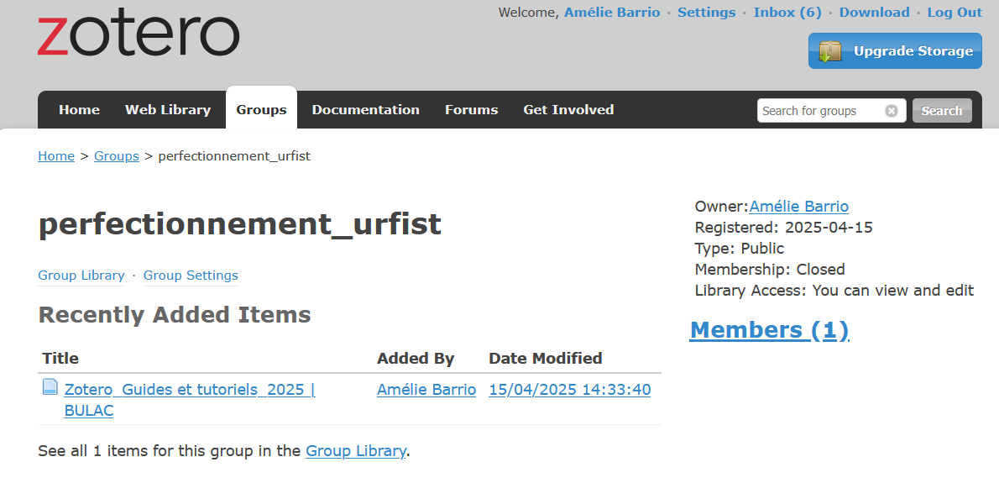Image resolution: width=999 pixels, height=483 pixels.
Task: Click the Search button
Action: (942, 111)
